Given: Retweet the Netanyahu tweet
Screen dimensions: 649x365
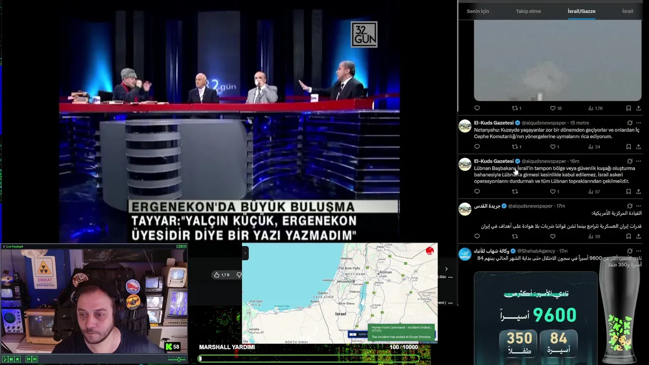Looking at the screenshot, I should click(x=516, y=147).
